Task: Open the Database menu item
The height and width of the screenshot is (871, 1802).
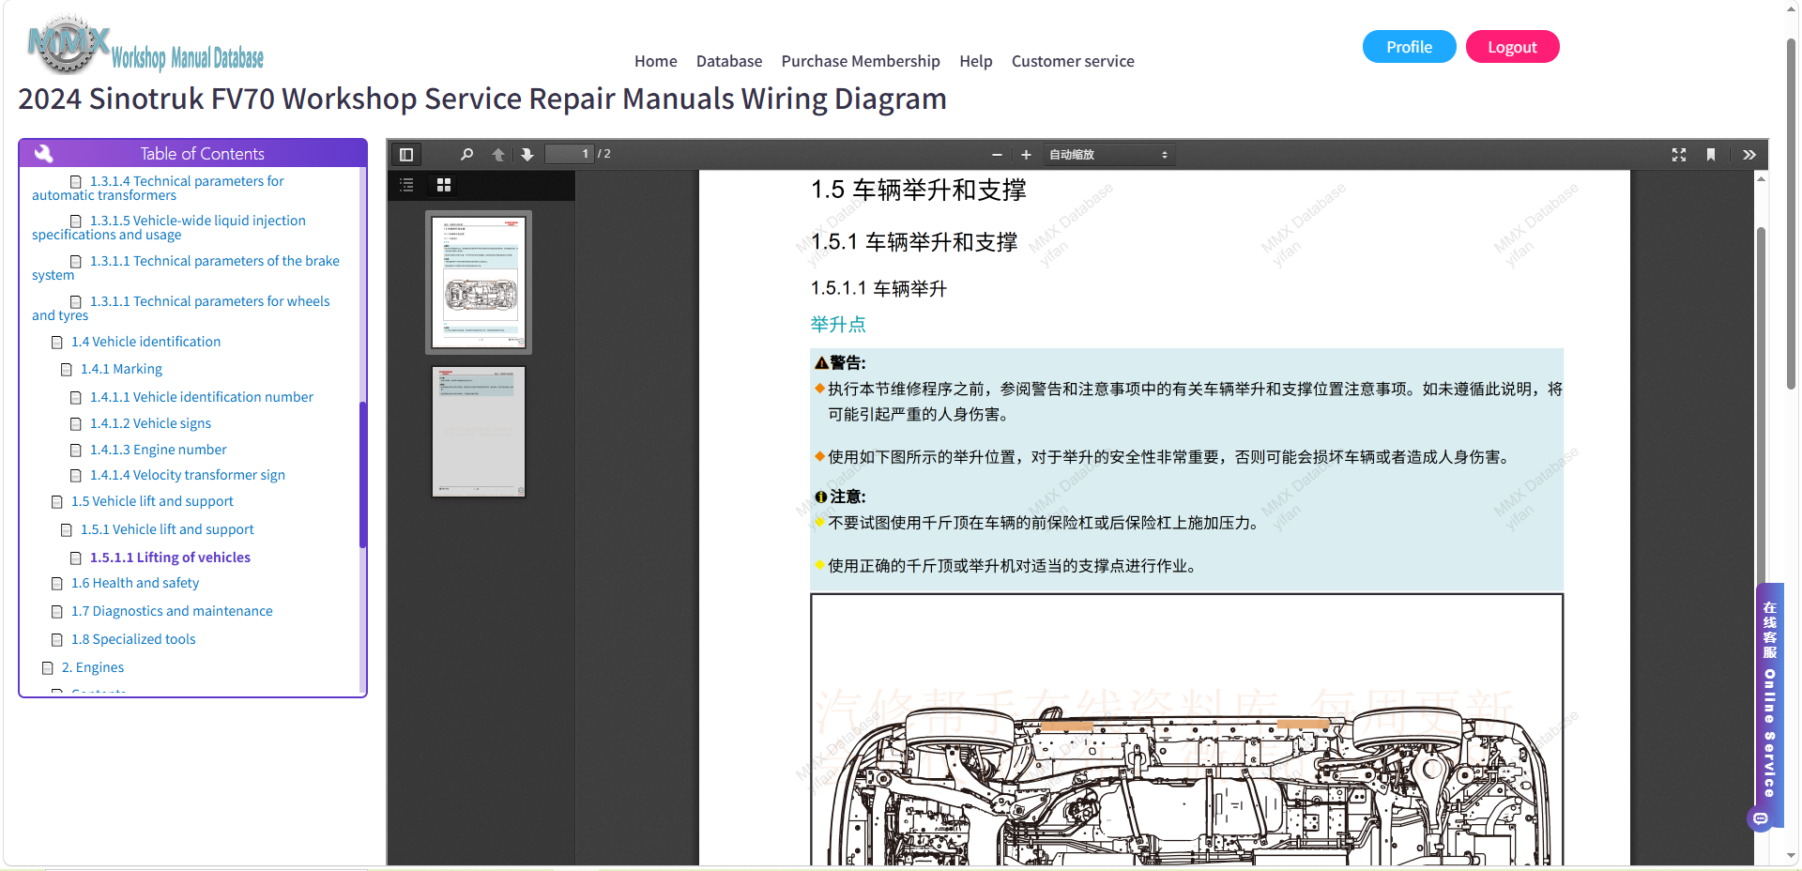Action: 729,61
